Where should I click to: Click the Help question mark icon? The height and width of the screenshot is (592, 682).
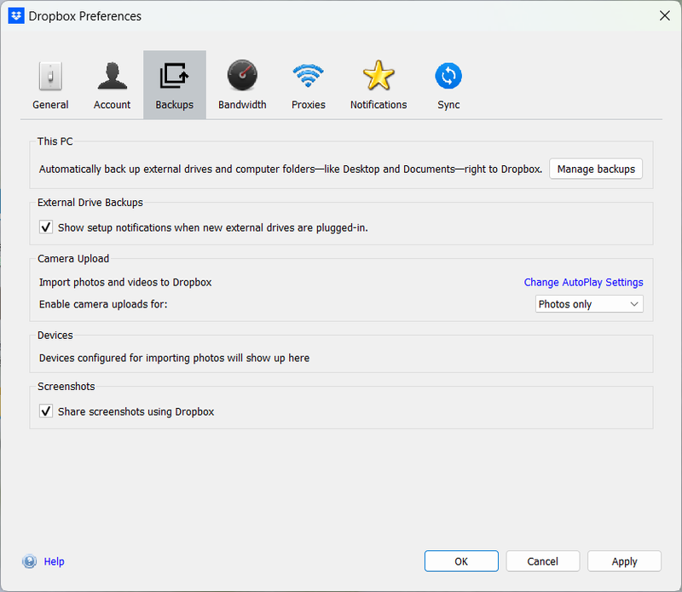tap(30, 561)
